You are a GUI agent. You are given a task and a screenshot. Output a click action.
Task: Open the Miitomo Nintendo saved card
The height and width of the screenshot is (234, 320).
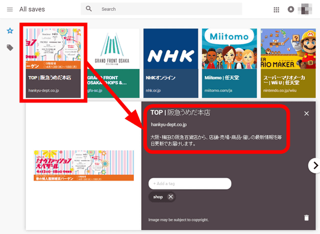(229, 63)
